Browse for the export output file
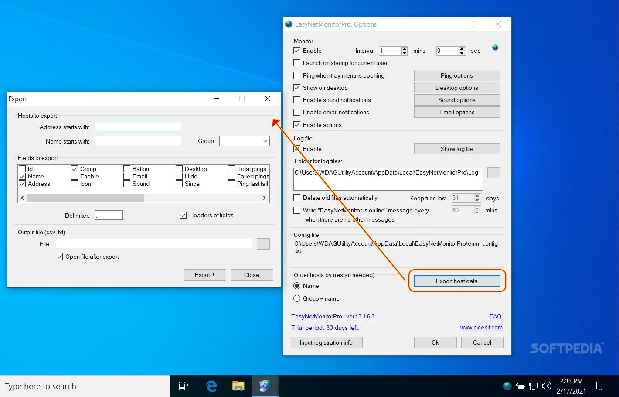 (263, 244)
